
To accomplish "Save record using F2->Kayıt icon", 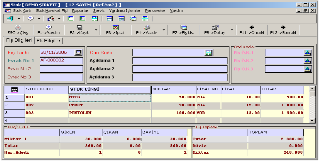I will 79,28.
